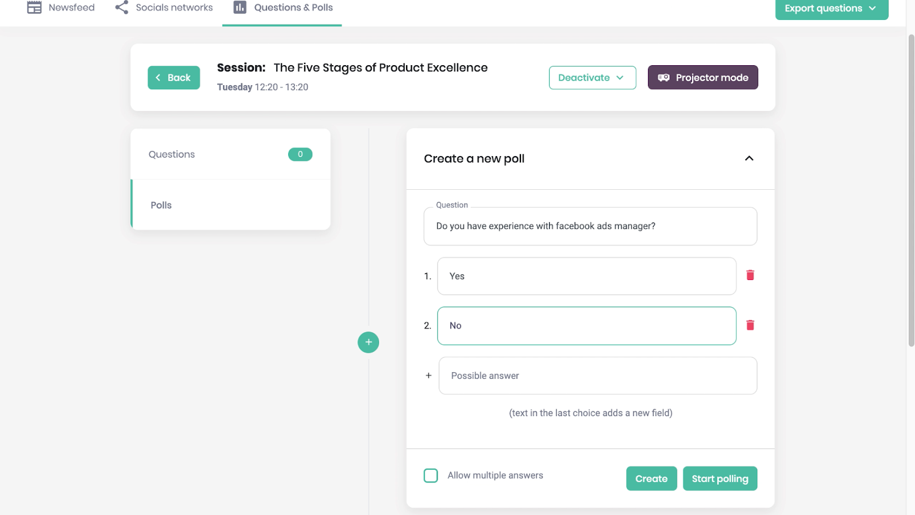
Task: Click the page vertical scrollbar
Action: coord(911,189)
